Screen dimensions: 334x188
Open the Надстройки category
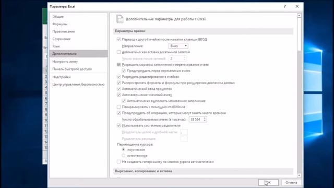pyautogui.click(x=62, y=77)
